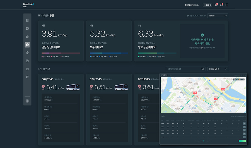The width and height of the screenshot is (251, 148).
Task: Open the notification bell icon
Action: [x=221, y=5]
